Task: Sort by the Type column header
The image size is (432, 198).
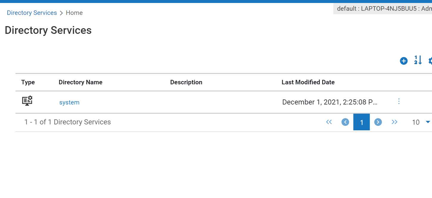Action: click(28, 82)
